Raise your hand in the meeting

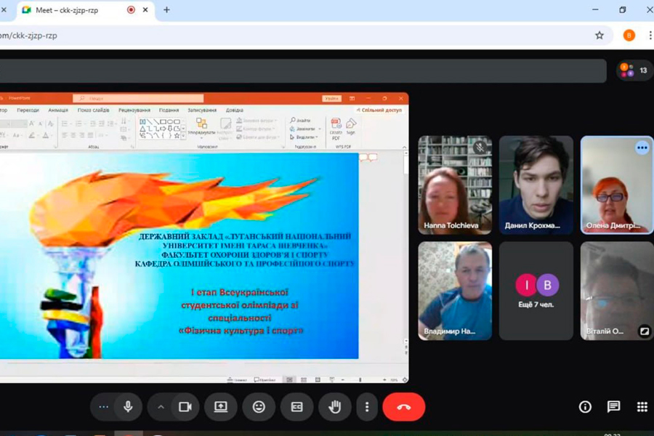click(x=334, y=407)
